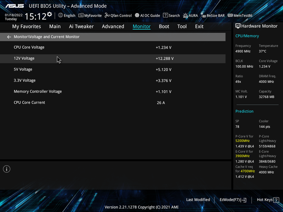283x212 pixels.
Task: Open Qfan Control fan icon
Action: (x=107, y=15)
